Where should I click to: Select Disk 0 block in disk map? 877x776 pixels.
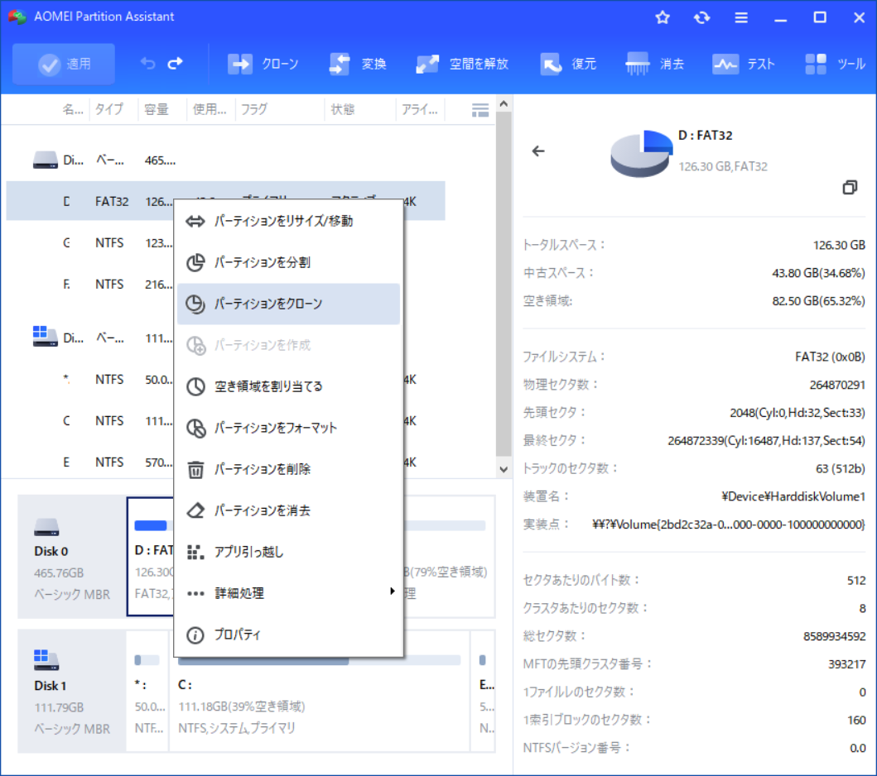(x=71, y=557)
